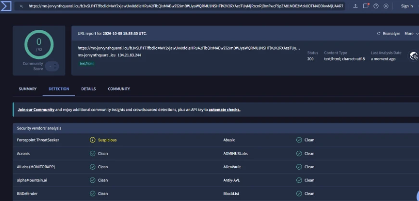
Task: Switch to the DETAILS tab
Action: tap(89, 89)
